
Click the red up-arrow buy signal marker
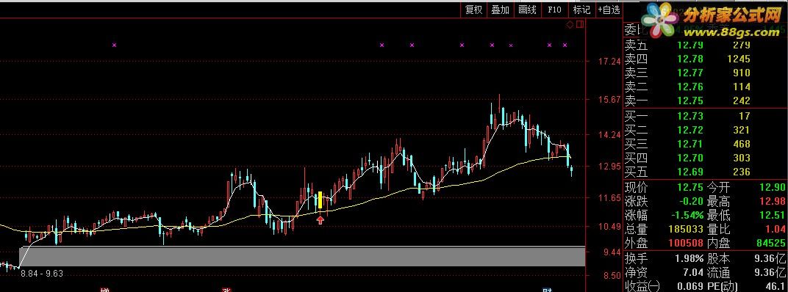pyautogui.click(x=320, y=219)
